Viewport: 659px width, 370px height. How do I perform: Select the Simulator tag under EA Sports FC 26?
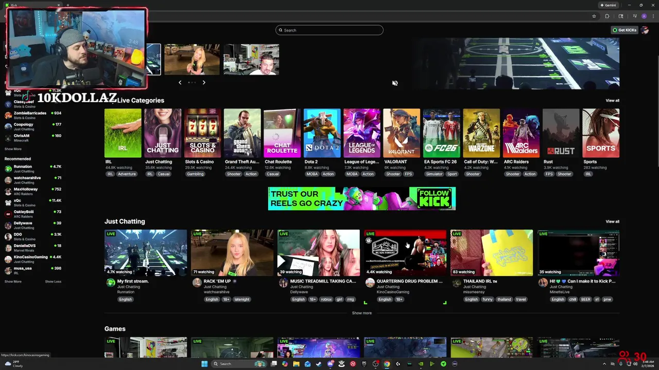[x=434, y=174]
